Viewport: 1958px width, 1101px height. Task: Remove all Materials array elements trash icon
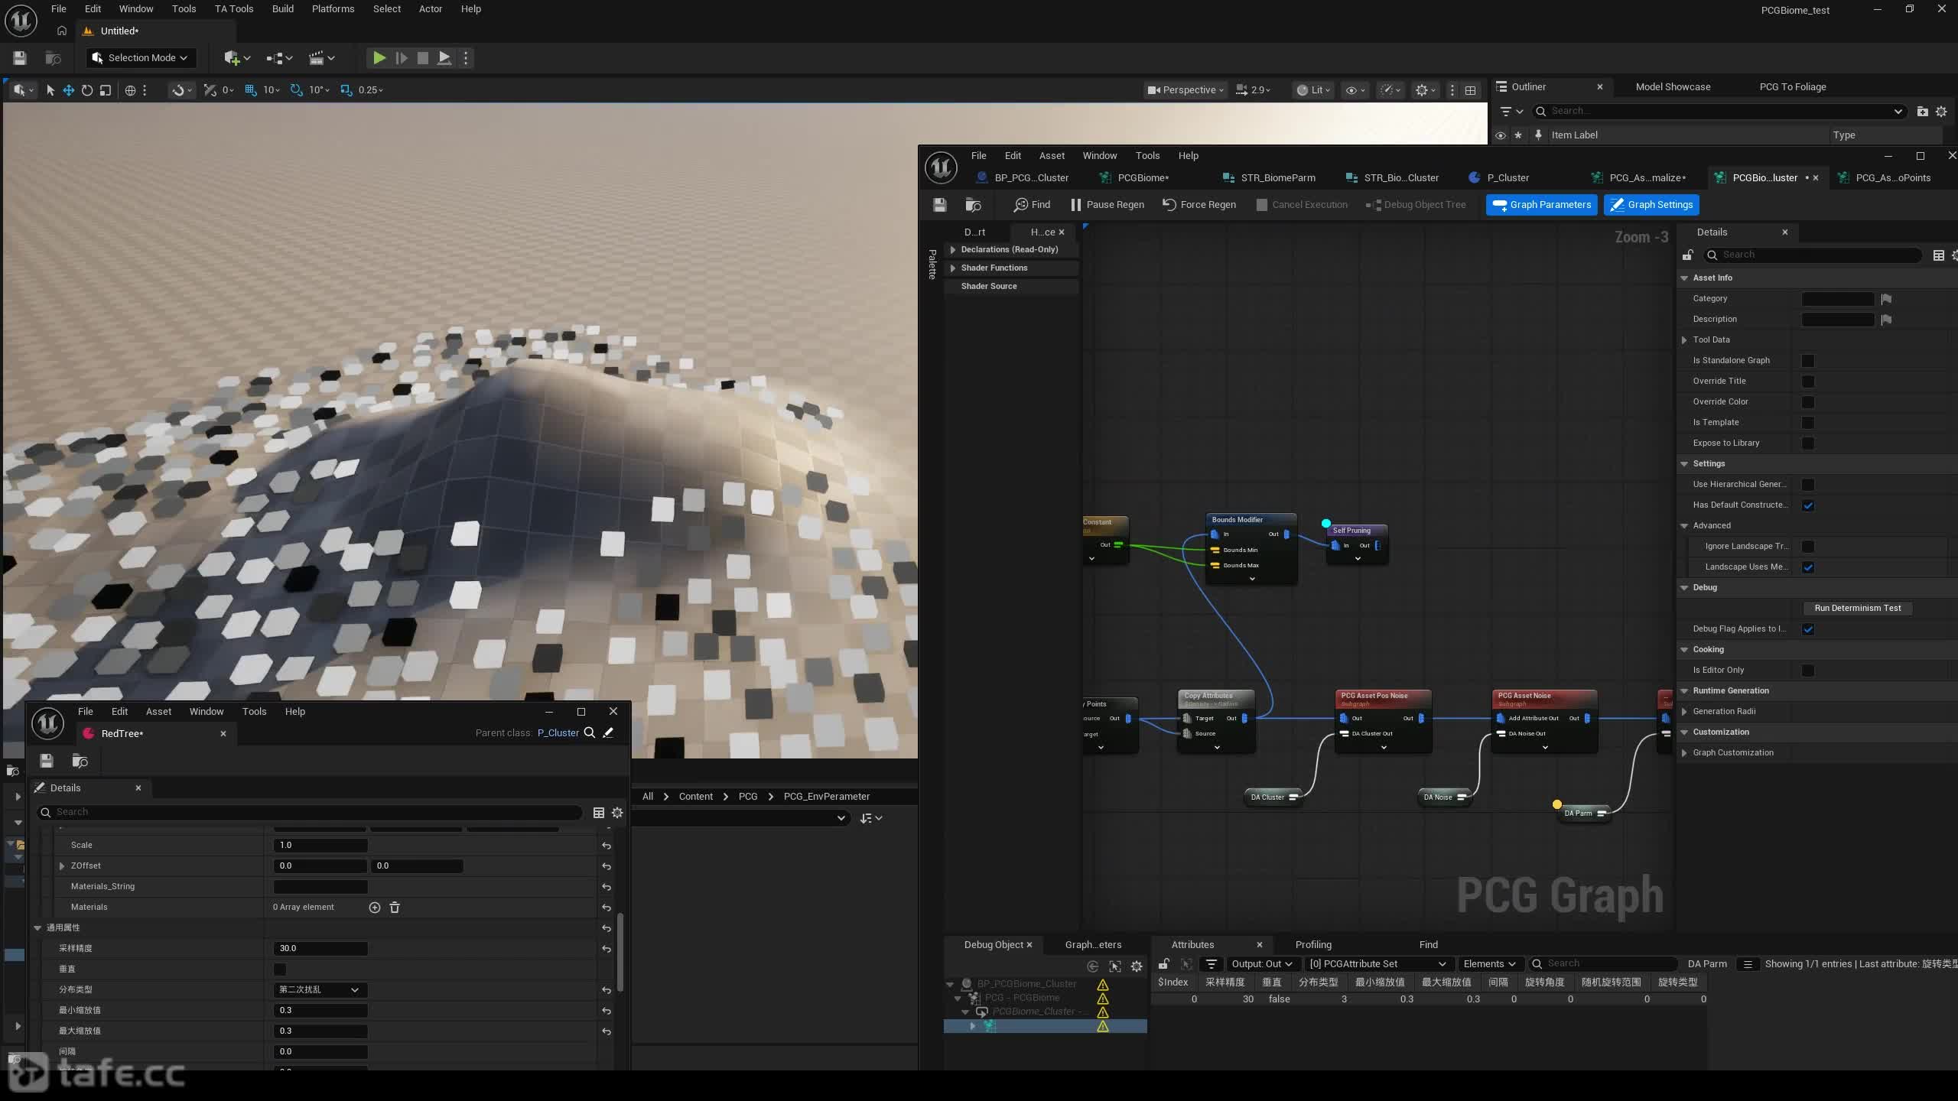(x=395, y=908)
